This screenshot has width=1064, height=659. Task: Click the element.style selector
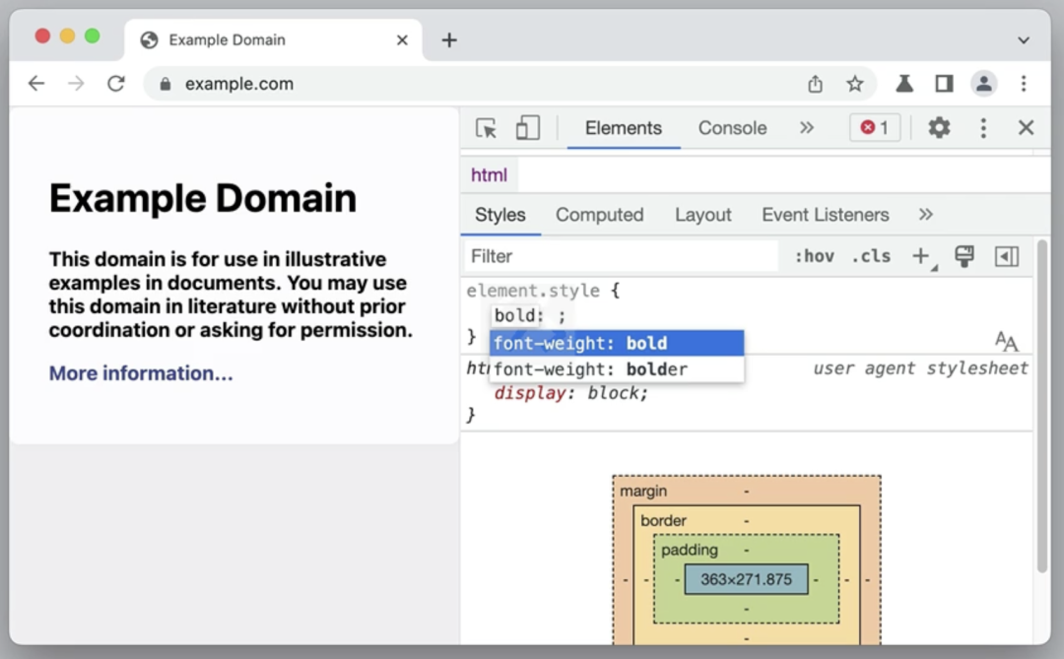click(533, 292)
